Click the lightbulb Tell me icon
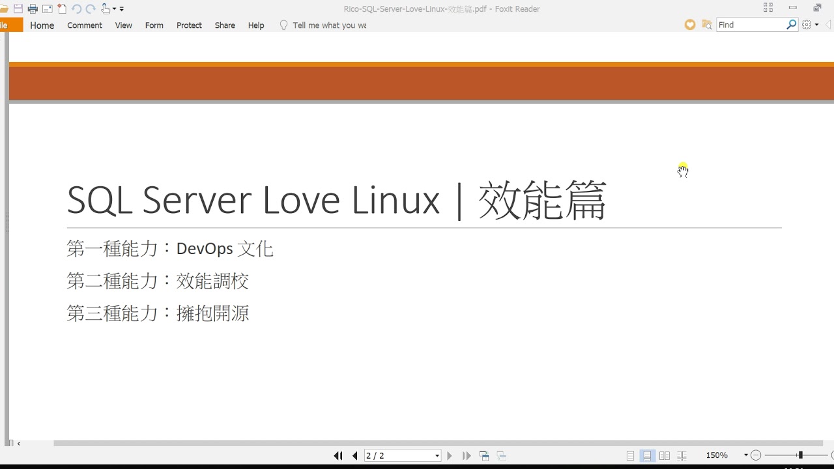Viewport: 834px width, 469px height. [x=283, y=25]
